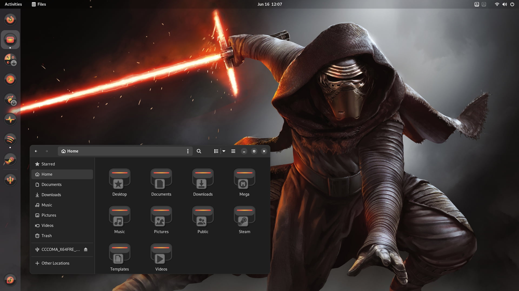Go forward with the forward arrow
519x291 pixels.
coord(47,151)
